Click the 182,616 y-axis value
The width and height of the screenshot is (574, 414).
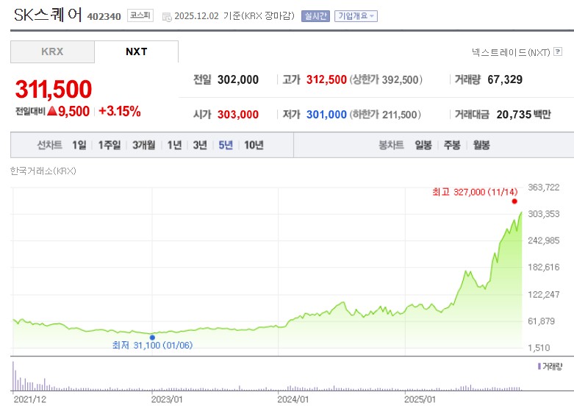544,268
